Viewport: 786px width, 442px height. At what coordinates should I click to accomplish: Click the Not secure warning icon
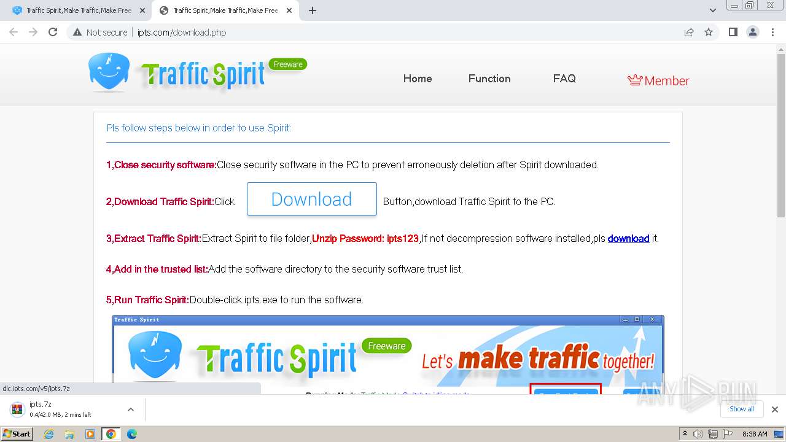click(77, 32)
